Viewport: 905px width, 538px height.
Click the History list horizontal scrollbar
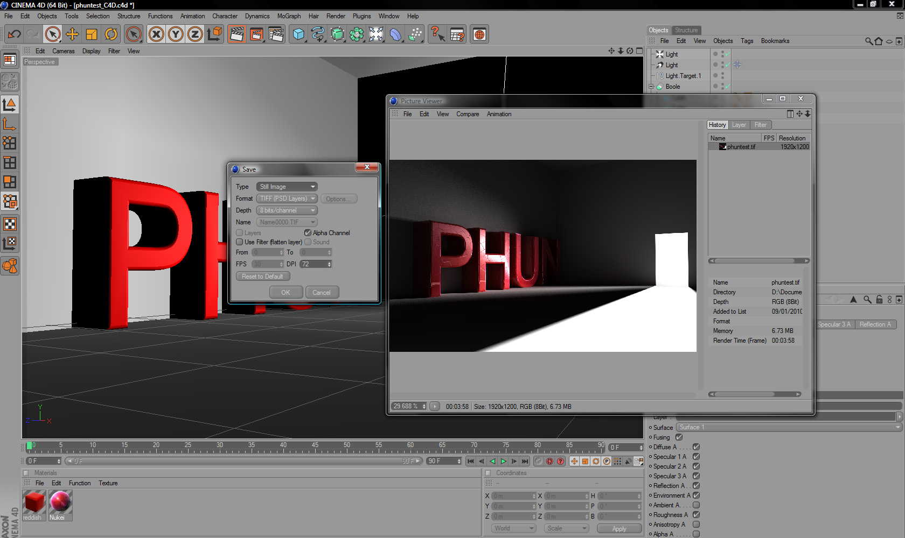tap(758, 261)
